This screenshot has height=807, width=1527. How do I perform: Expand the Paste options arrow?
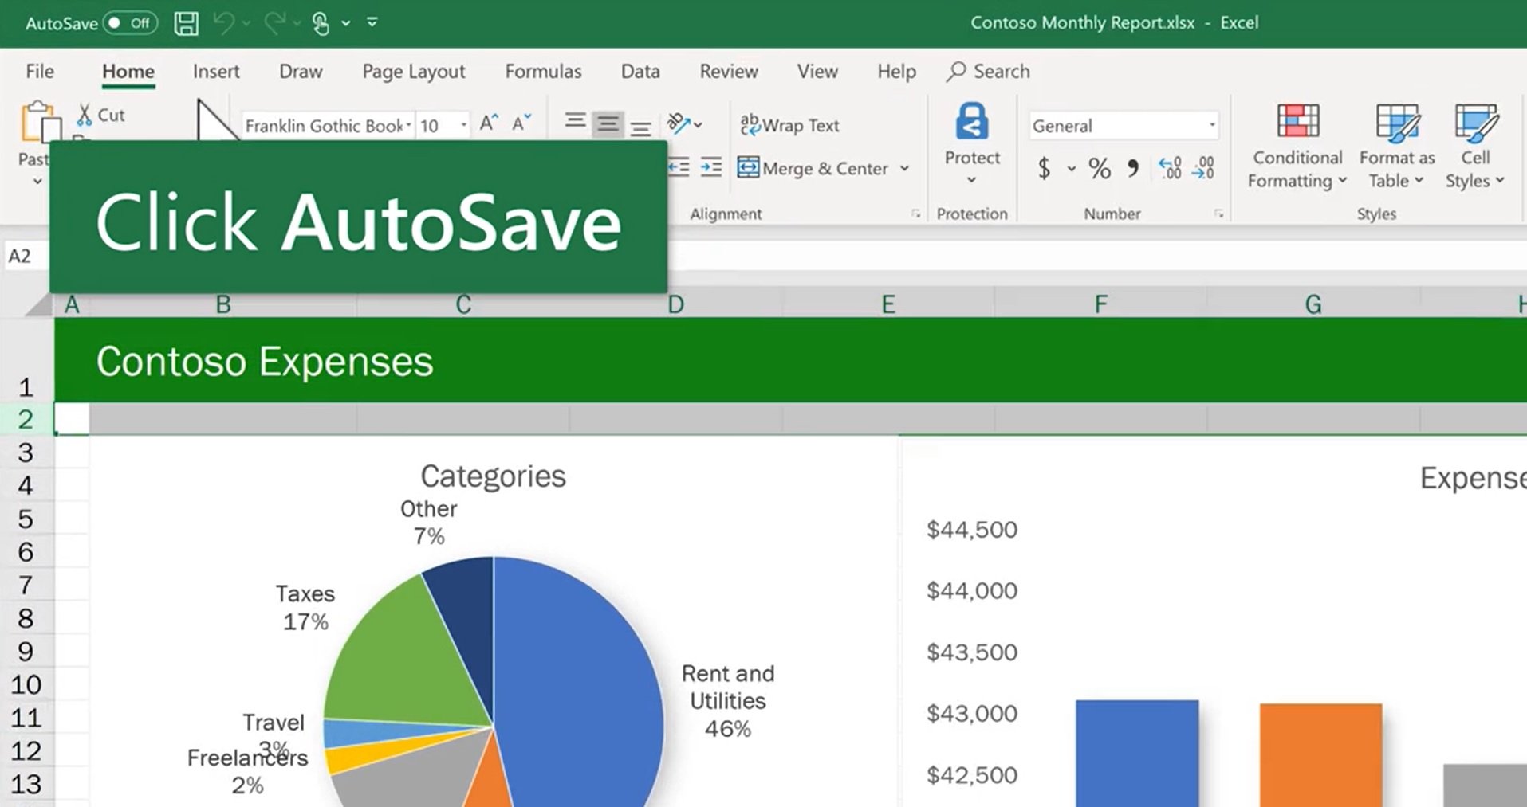click(37, 182)
